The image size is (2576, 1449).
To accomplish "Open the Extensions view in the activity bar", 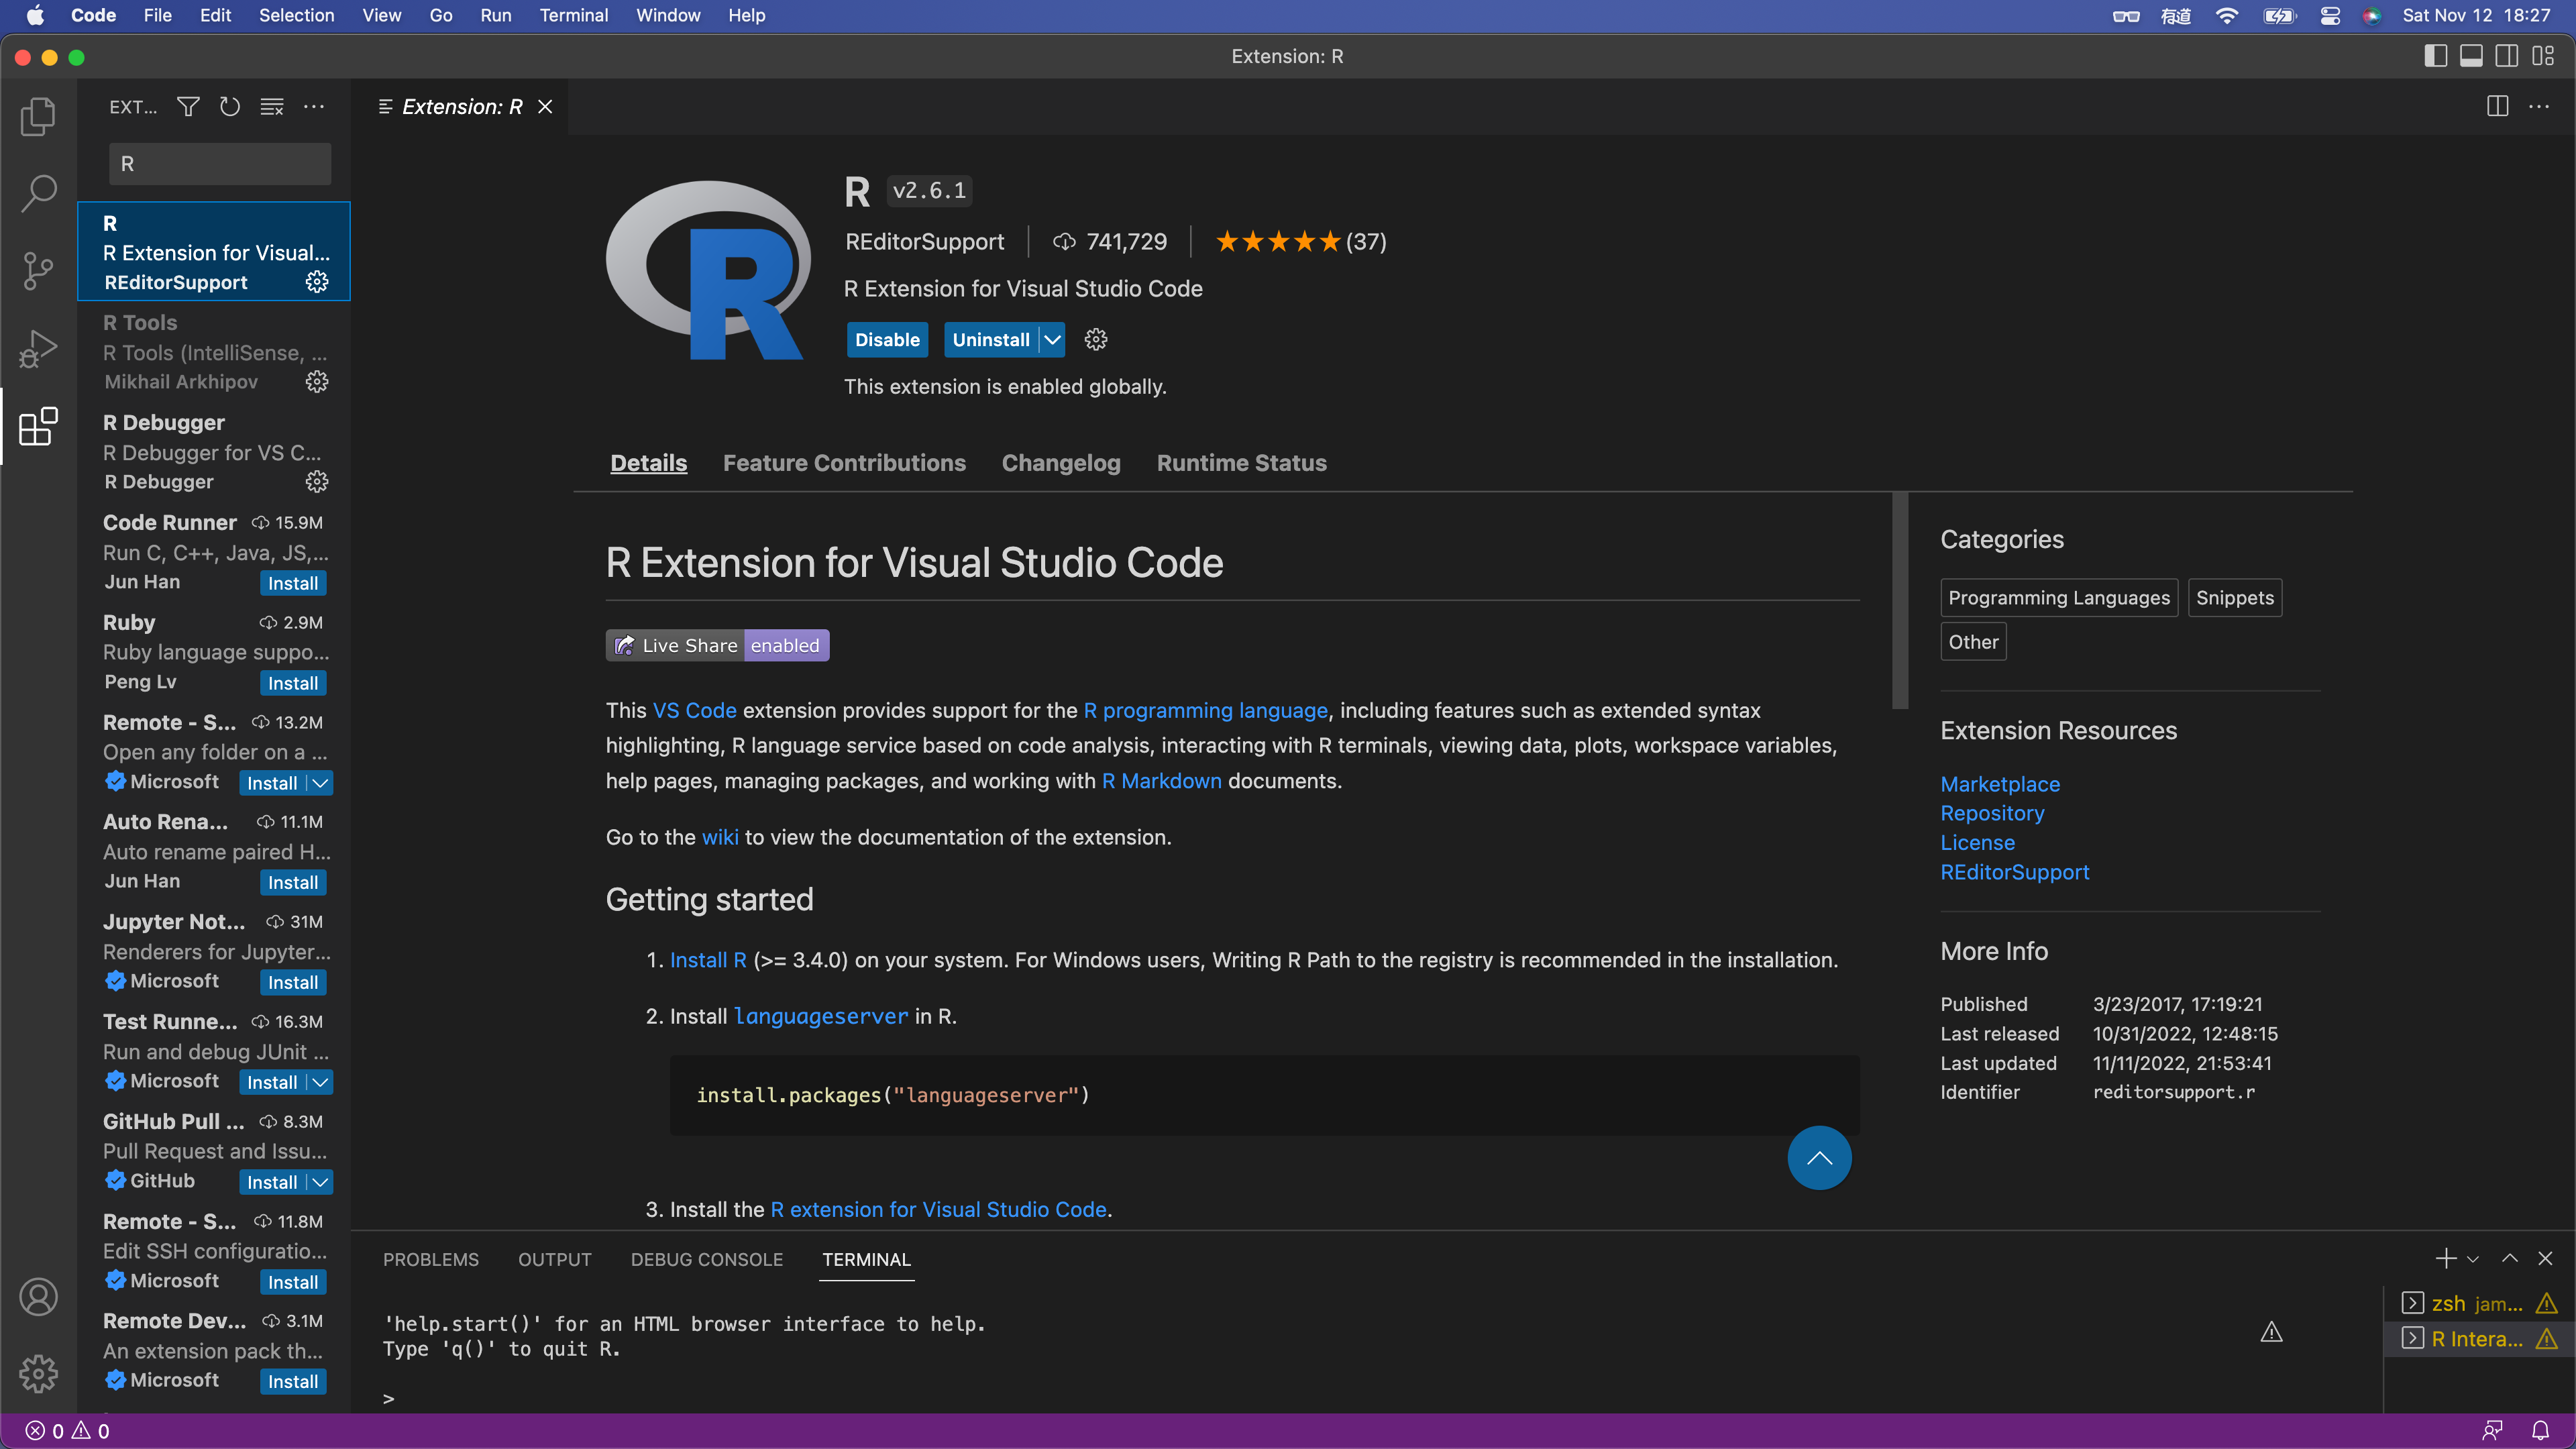I will pos(37,427).
